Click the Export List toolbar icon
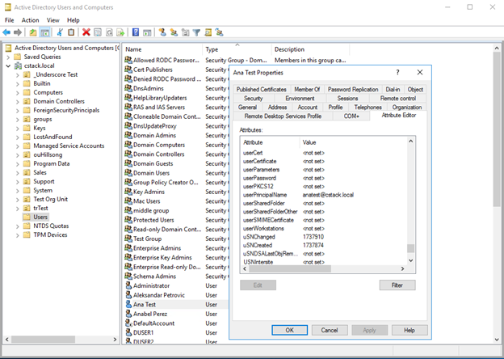 point(120,32)
